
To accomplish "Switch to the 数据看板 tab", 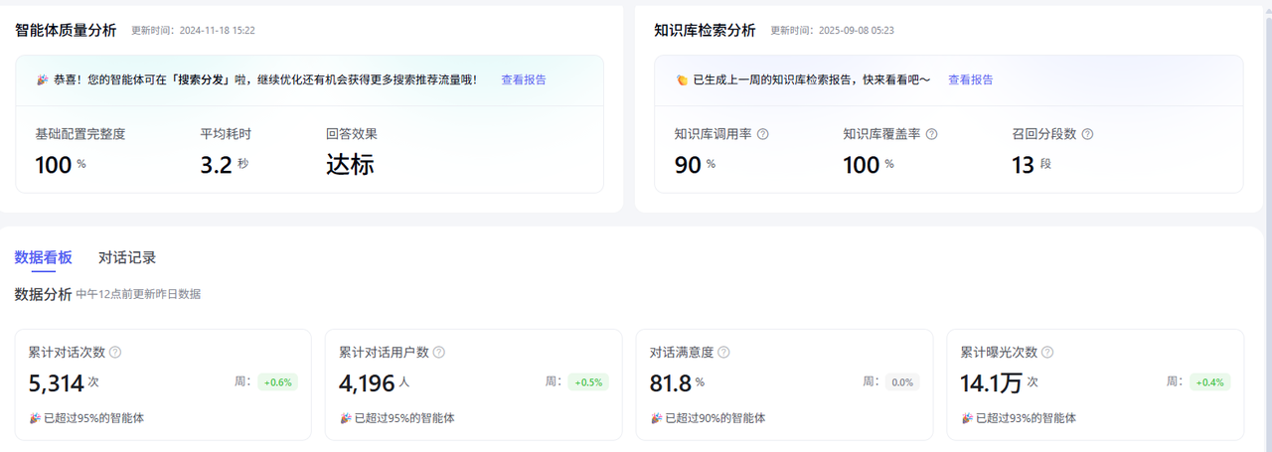I will [x=44, y=257].
